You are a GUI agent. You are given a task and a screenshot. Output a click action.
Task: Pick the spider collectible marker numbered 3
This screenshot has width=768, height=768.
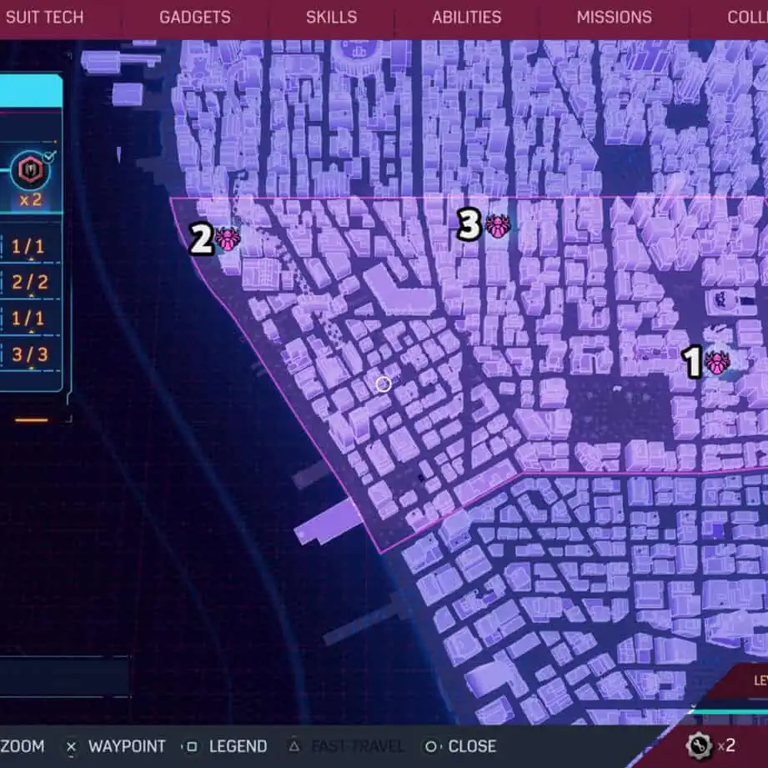click(x=496, y=224)
